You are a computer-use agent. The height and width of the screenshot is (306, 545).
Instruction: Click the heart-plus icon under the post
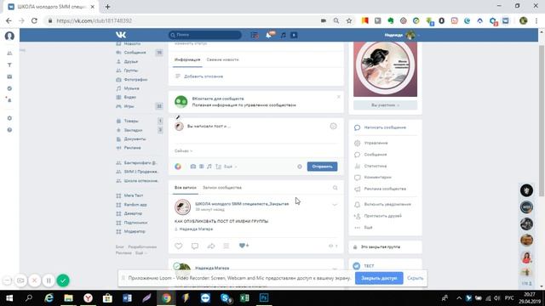tap(244, 246)
